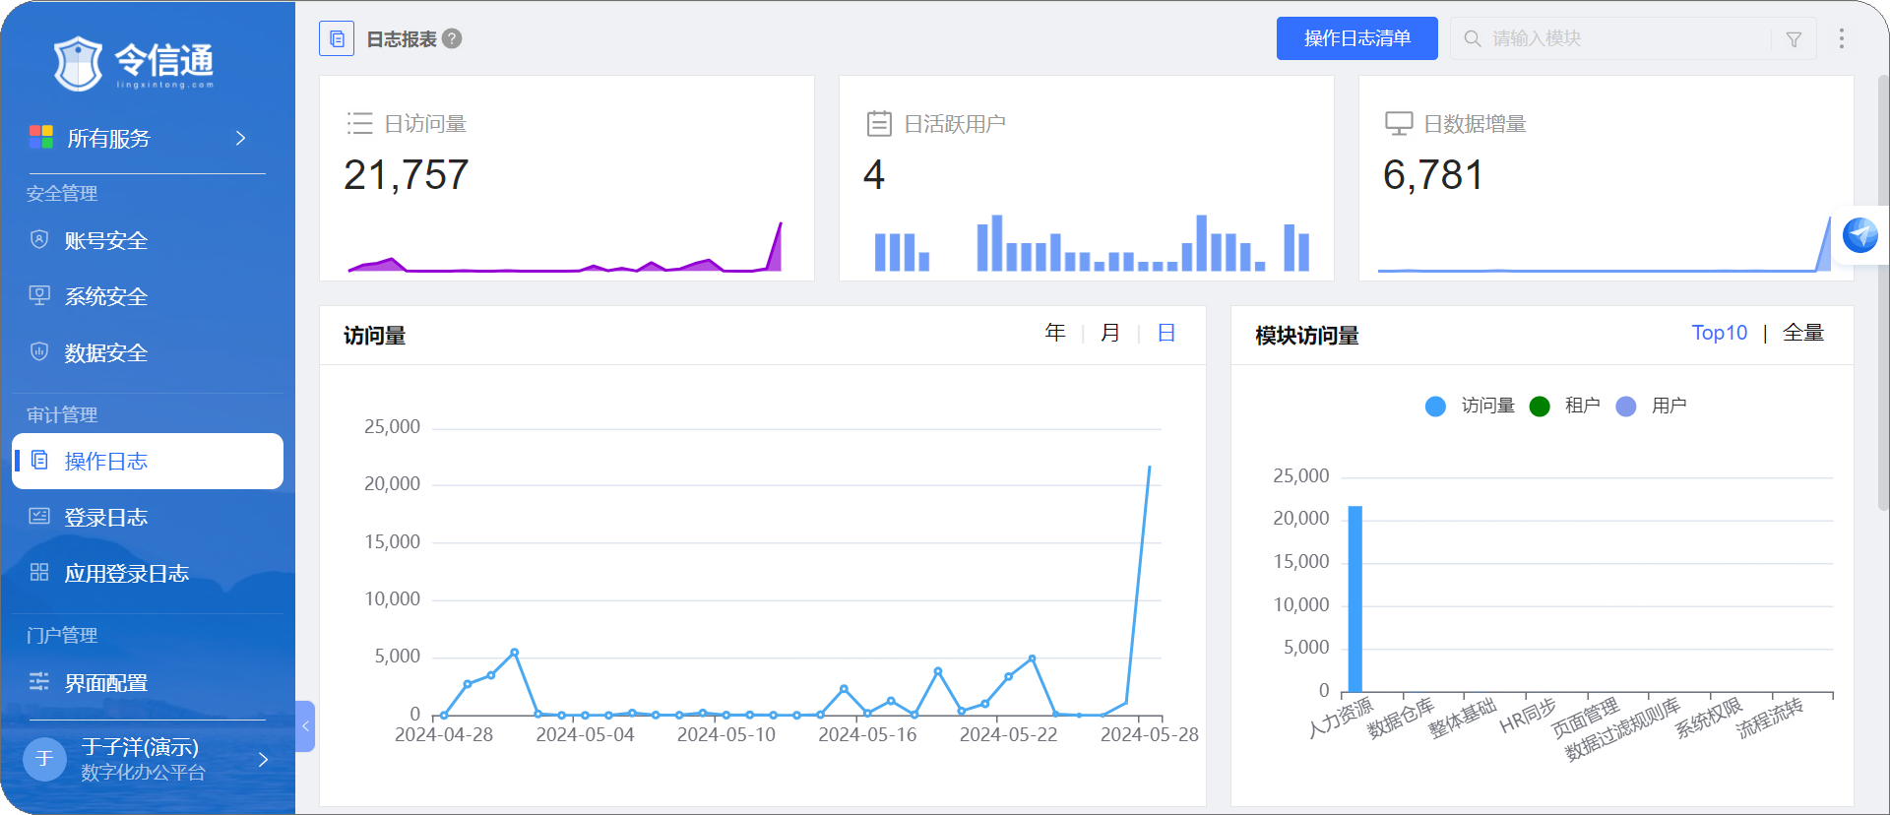The width and height of the screenshot is (1890, 815).
Task: Switch the 访问量 chart to 月 view
Action: tap(1109, 333)
